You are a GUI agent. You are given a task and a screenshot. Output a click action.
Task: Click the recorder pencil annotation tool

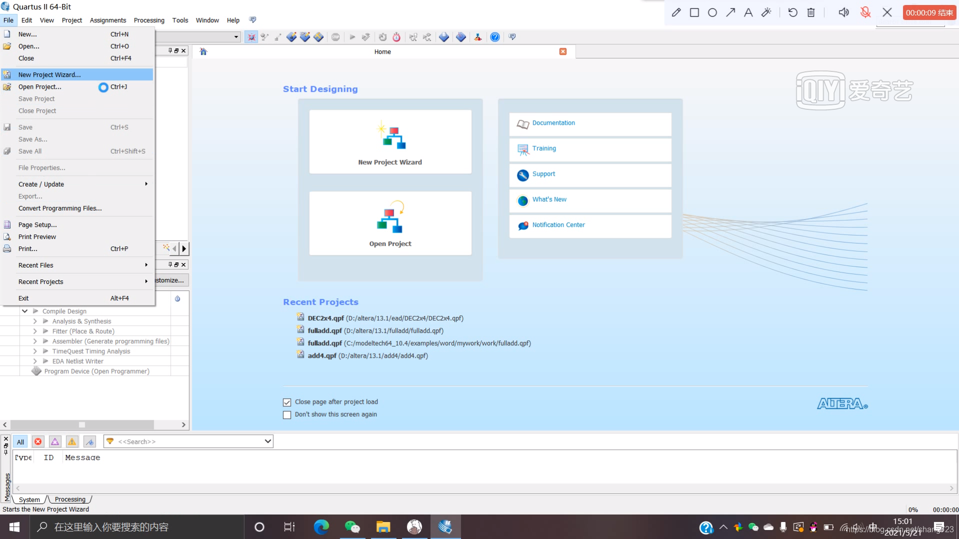[x=676, y=12]
